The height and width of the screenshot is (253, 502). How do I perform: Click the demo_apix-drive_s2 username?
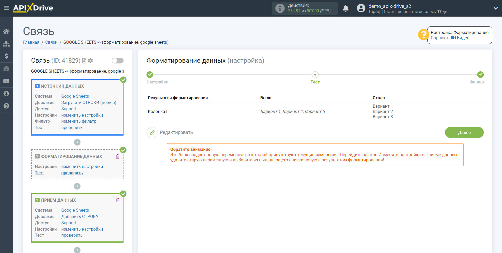point(390,6)
